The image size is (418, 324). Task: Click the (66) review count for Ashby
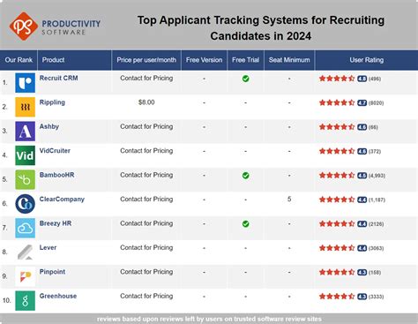coord(373,127)
